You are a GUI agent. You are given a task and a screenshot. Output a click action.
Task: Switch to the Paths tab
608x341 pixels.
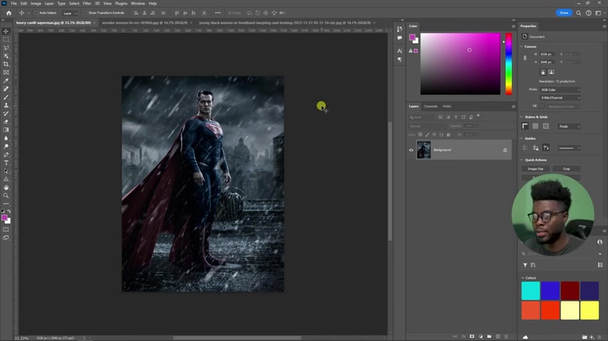pos(446,106)
